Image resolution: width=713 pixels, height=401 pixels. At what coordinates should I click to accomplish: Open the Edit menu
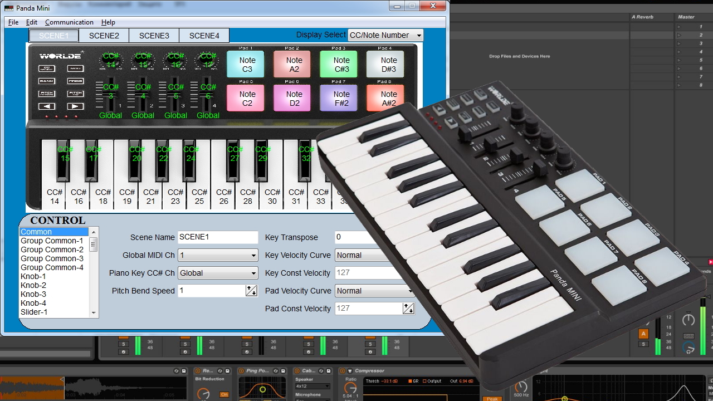32,22
